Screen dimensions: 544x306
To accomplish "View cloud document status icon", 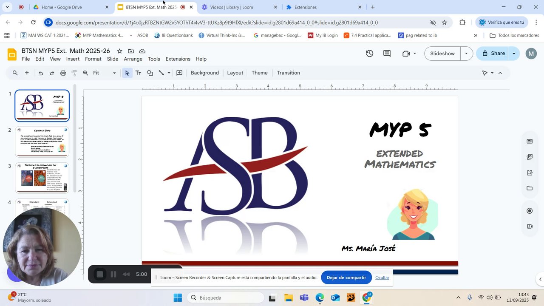I will coord(142,51).
